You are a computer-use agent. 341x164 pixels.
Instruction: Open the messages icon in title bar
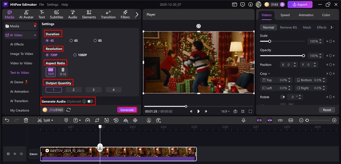click(243, 5)
